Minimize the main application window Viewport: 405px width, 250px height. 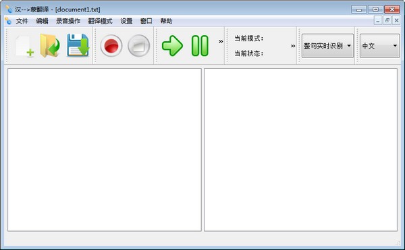click(x=359, y=9)
